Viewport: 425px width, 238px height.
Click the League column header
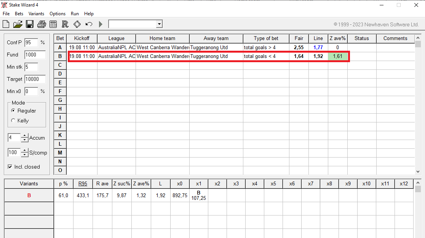(116, 39)
